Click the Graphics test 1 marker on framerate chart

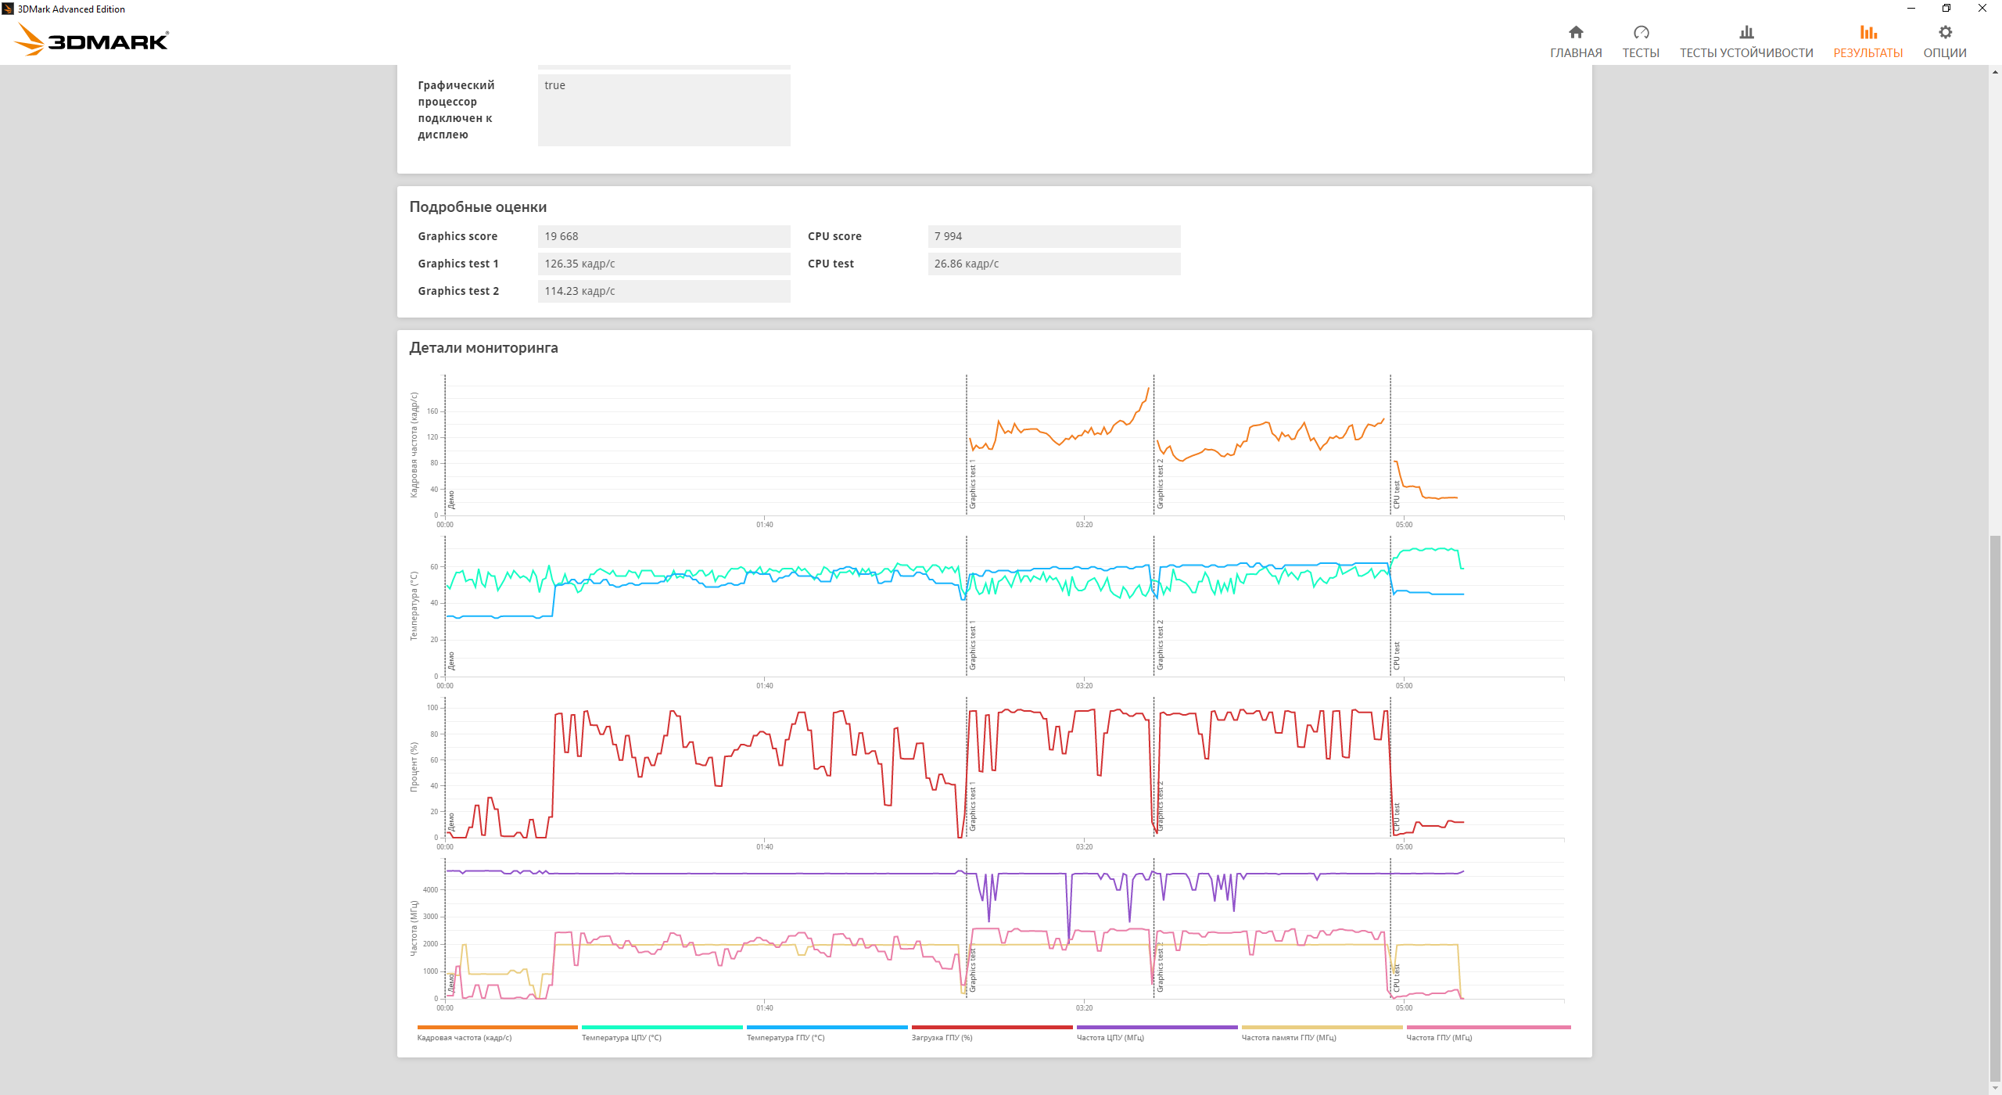pos(972,485)
